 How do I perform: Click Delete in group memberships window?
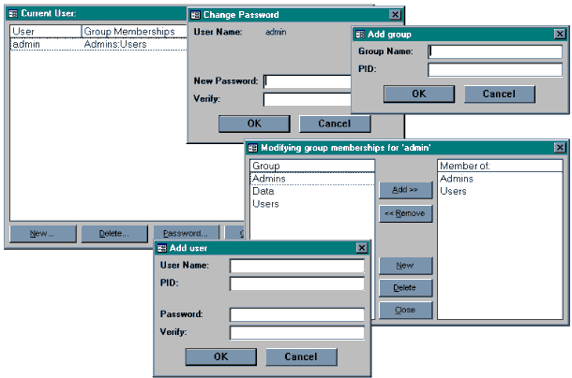click(x=405, y=287)
